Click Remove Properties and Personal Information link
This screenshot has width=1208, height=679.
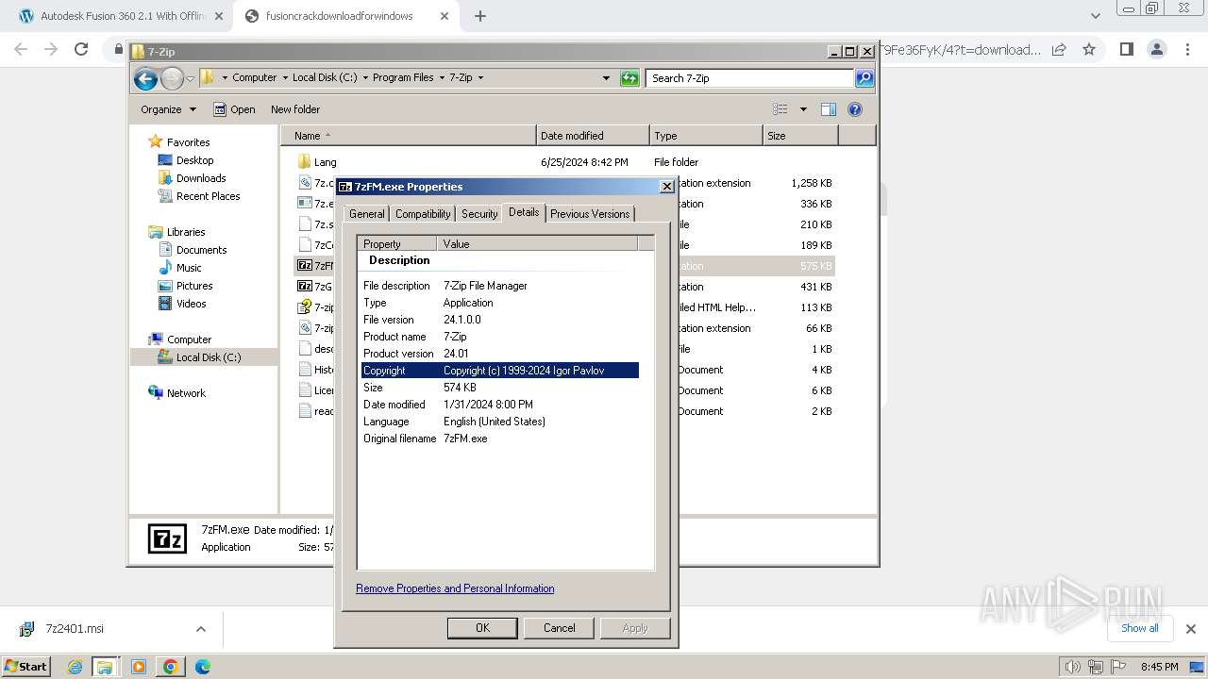(x=455, y=588)
